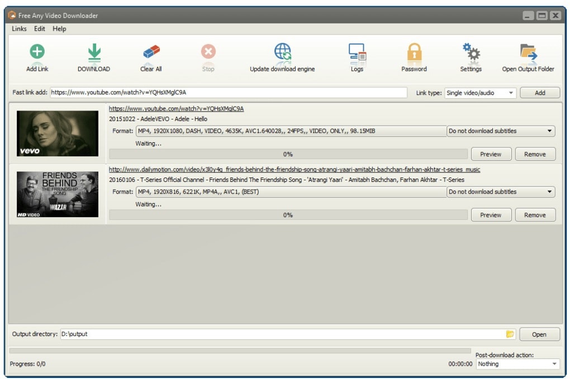Click the Open Output Folder icon
Screen dimensions: 570x379
pyautogui.click(x=528, y=53)
